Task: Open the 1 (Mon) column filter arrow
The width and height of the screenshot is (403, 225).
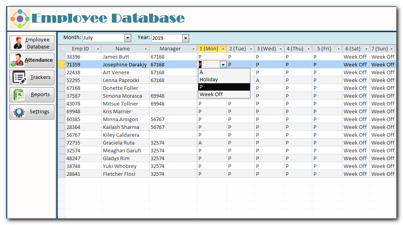Action: click(223, 49)
